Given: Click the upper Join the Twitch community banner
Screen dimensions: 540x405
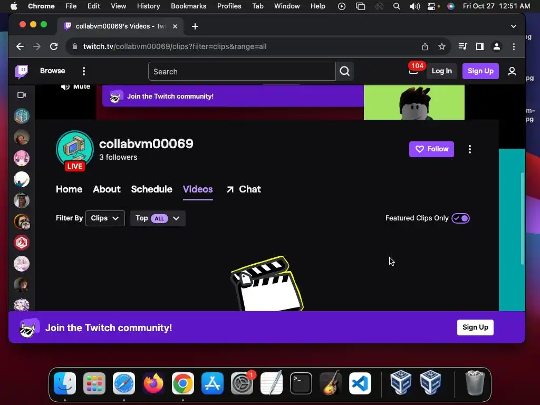Looking at the screenshot, I should (x=233, y=97).
